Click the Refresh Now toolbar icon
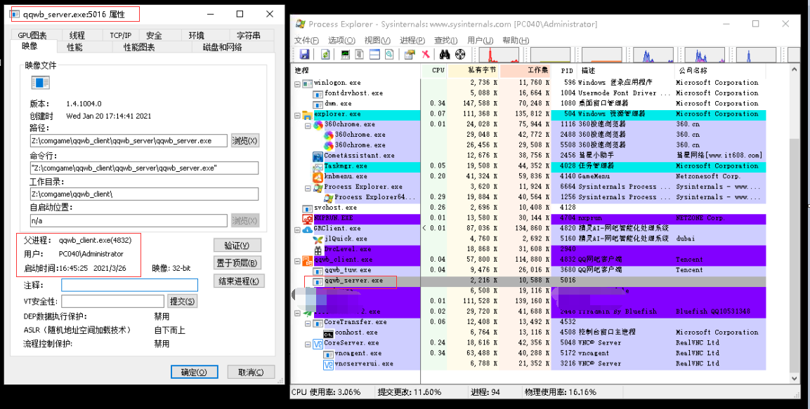 click(x=325, y=54)
